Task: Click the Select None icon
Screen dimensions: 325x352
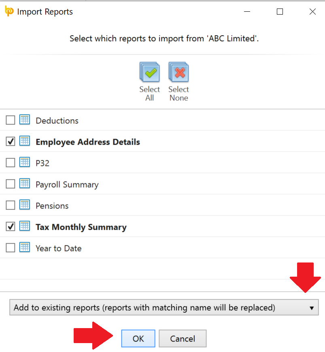Action: (178, 72)
